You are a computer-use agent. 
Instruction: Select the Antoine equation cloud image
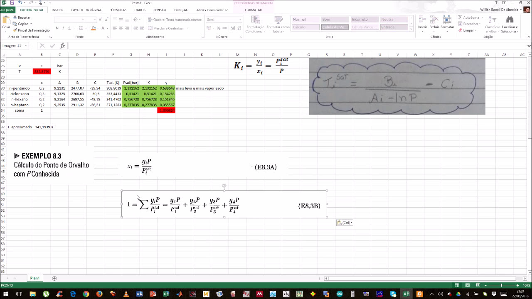(397, 86)
